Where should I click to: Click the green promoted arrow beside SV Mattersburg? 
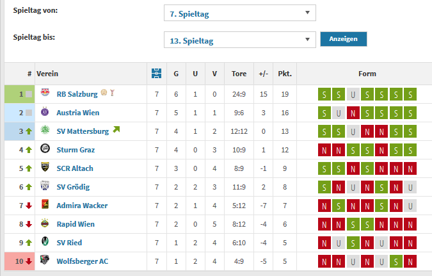point(116,129)
